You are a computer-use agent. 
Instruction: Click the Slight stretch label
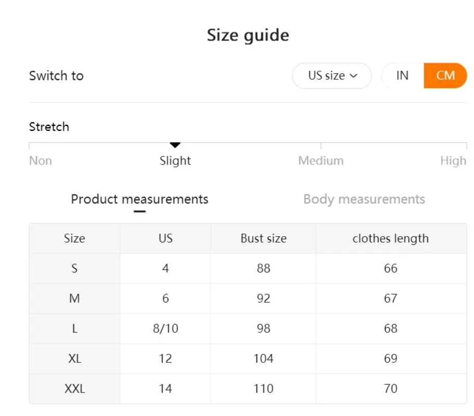[175, 161]
